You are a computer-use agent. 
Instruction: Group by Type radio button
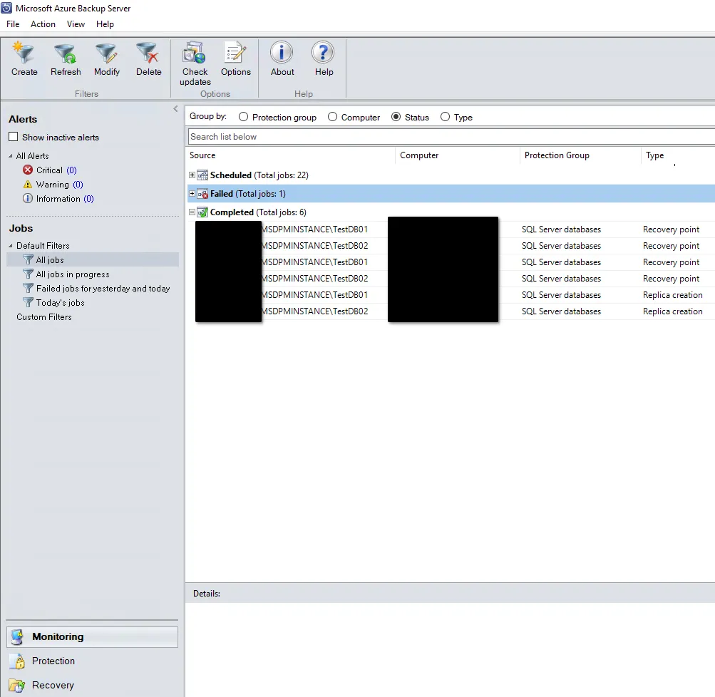tap(445, 117)
